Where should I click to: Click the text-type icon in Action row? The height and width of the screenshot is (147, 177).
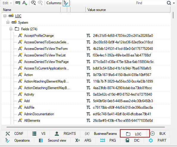[x=88, y=75]
